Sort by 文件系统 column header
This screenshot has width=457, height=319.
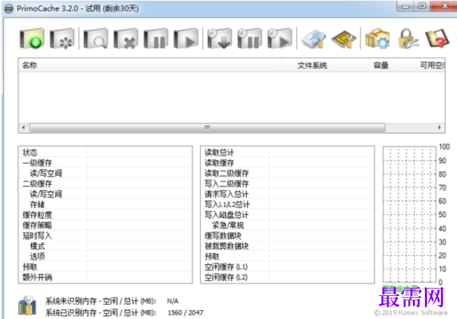pos(306,66)
